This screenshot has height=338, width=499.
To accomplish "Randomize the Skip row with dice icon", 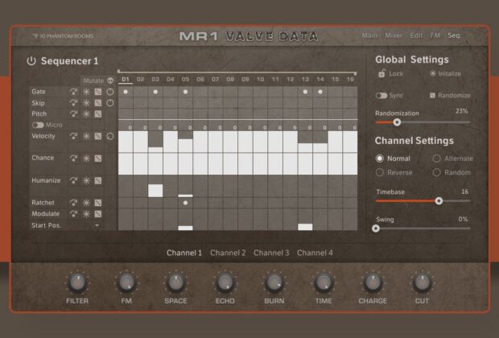I will [x=98, y=103].
